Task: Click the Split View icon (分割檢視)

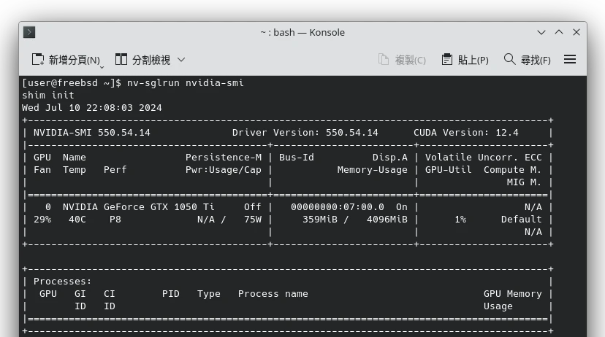Action: coord(121,59)
